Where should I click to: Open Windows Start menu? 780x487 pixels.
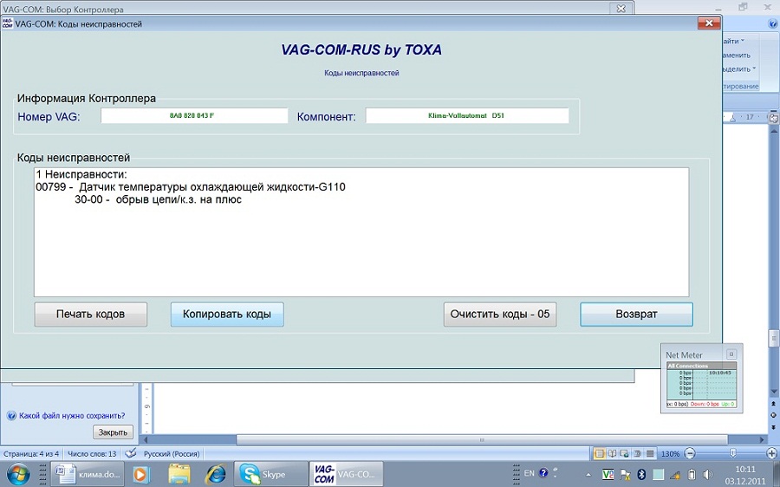[x=18, y=474]
